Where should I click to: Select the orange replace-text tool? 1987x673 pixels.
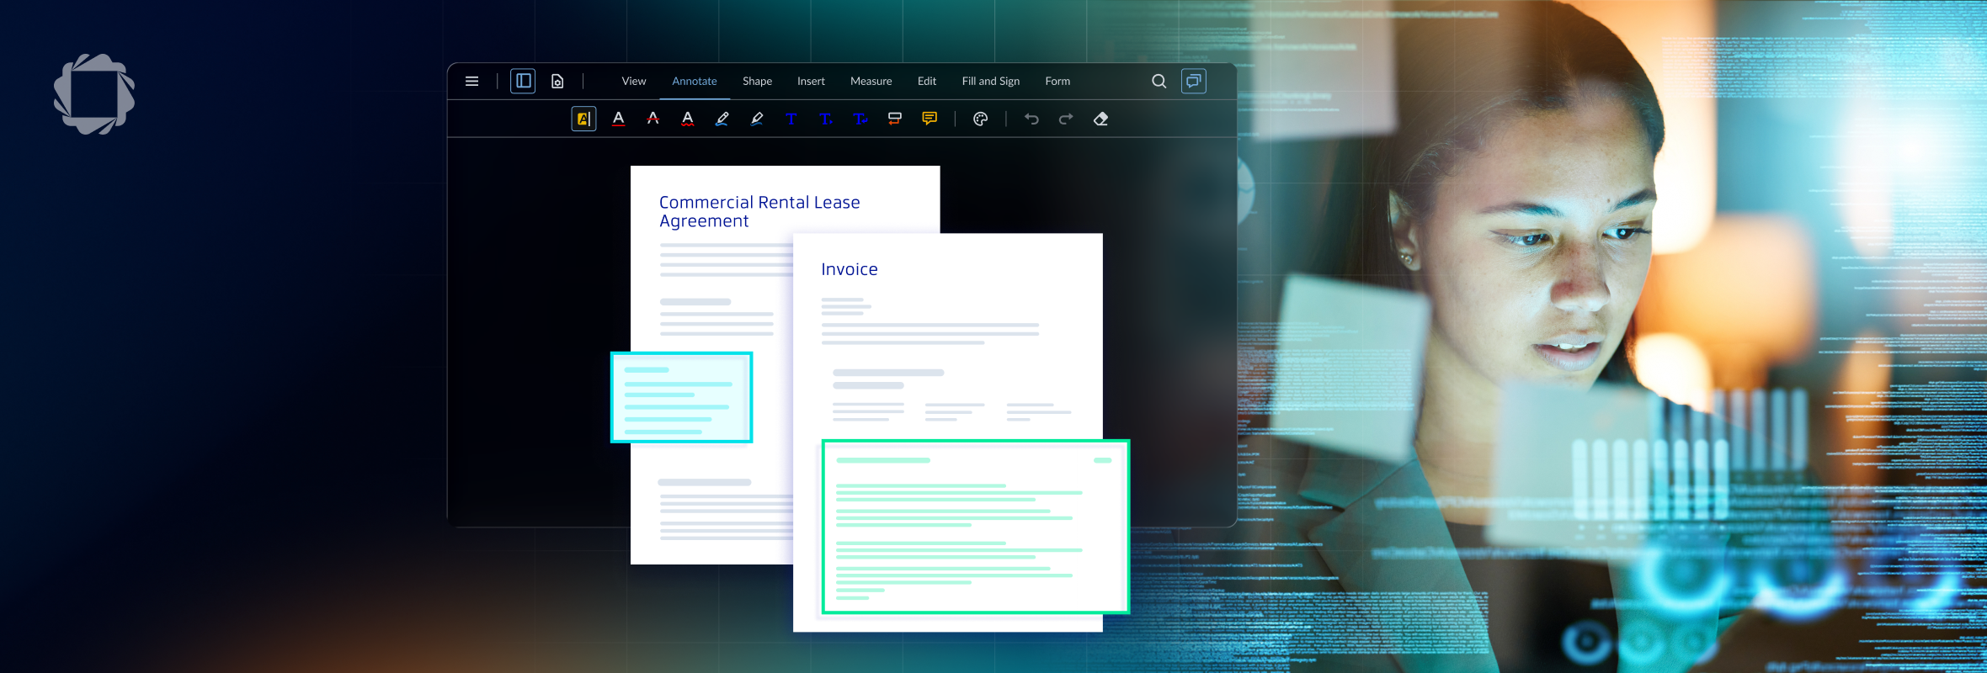click(x=895, y=119)
